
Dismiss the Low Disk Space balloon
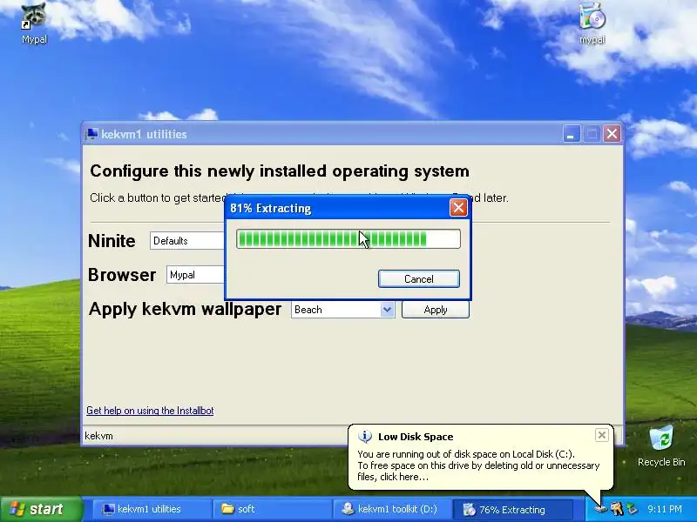pos(601,435)
